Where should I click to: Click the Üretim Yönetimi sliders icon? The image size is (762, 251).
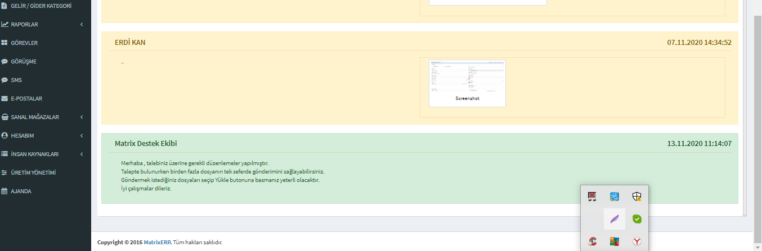click(5, 172)
